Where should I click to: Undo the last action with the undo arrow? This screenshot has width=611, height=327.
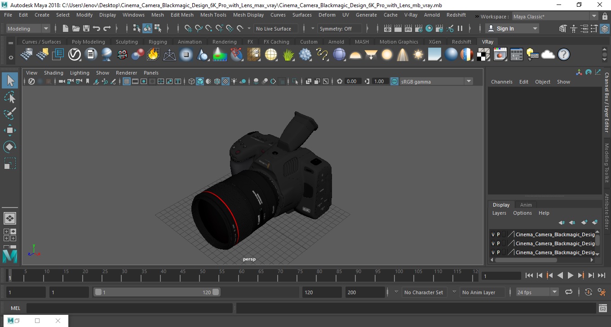(97, 28)
